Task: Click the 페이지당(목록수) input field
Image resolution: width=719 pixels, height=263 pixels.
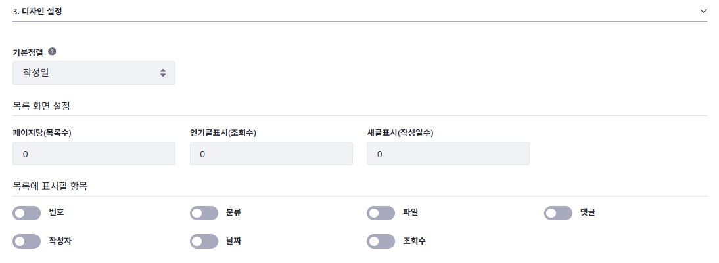Action: click(94, 153)
